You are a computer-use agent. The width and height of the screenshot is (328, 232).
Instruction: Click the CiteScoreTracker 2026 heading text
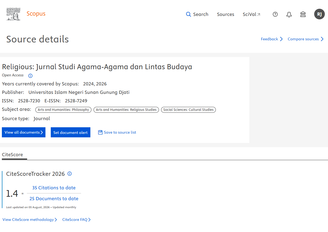pos(35,174)
